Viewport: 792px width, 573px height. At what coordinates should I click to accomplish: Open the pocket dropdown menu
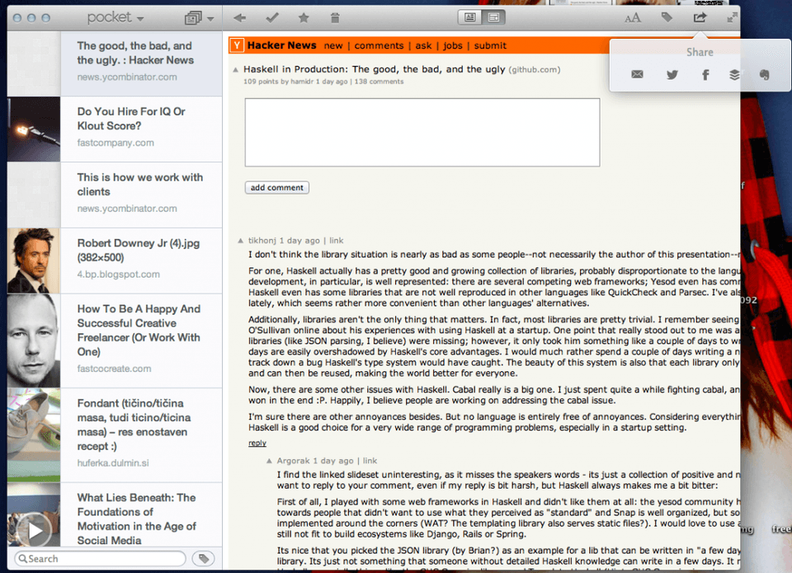tap(115, 17)
